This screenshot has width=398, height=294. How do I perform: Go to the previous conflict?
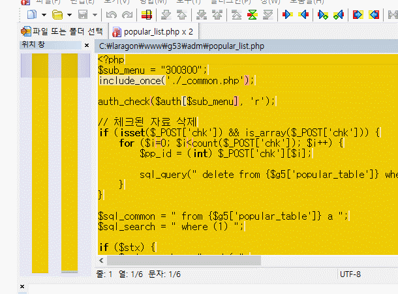(217, 15)
